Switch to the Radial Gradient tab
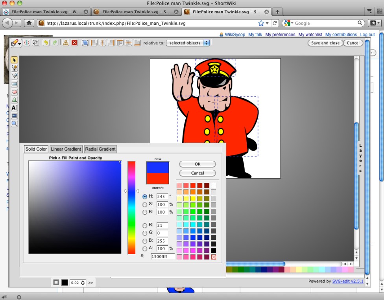This screenshot has width=384, height=300. tap(100, 149)
